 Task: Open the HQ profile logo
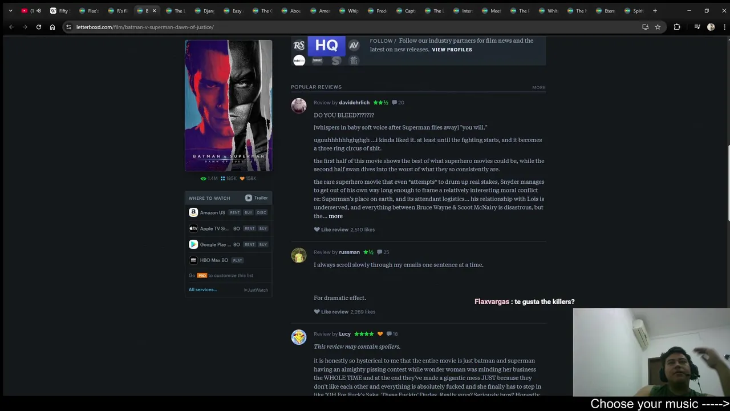[326, 46]
